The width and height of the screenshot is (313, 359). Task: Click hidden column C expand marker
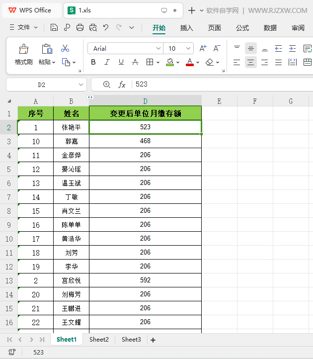90,97
